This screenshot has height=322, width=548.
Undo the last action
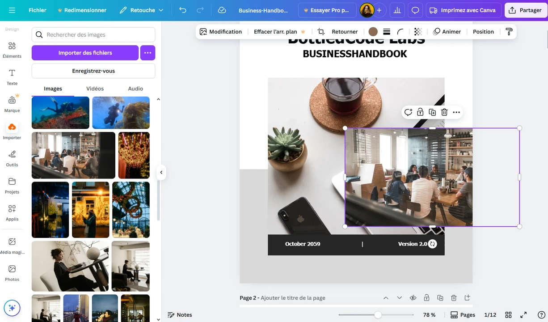182,10
